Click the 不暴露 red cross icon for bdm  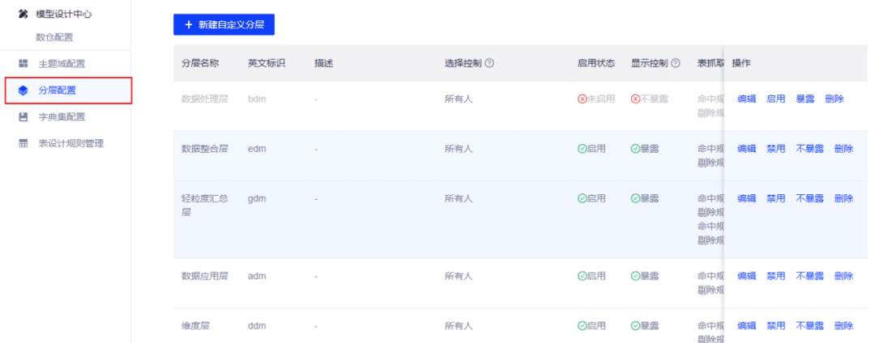click(x=635, y=100)
